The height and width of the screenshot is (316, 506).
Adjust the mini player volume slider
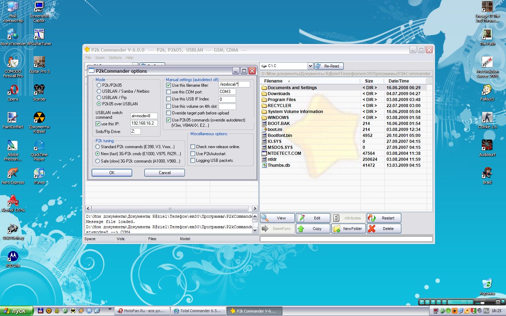click(483, 303)
